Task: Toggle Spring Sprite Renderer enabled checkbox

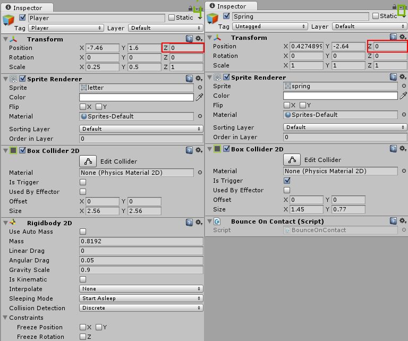Action: [227, 76]
